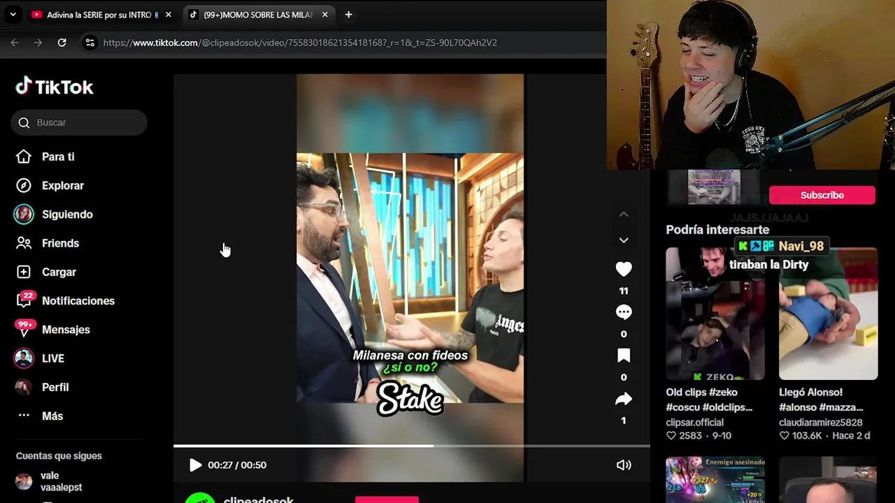Click the Cargar plus icon
The height and width of the screenshot is (503, 895).
[24, 272]
